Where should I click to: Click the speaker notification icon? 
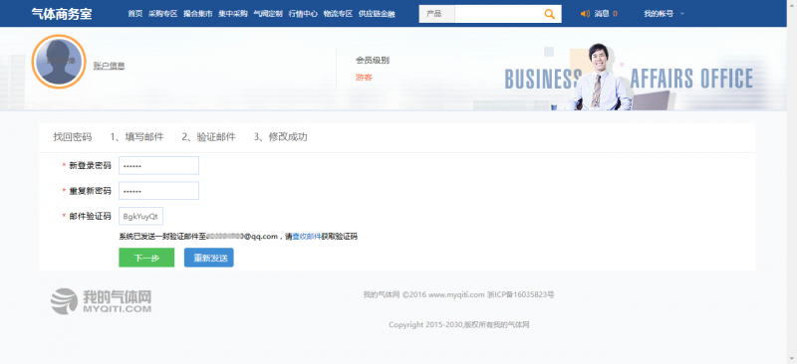[585, 14]
